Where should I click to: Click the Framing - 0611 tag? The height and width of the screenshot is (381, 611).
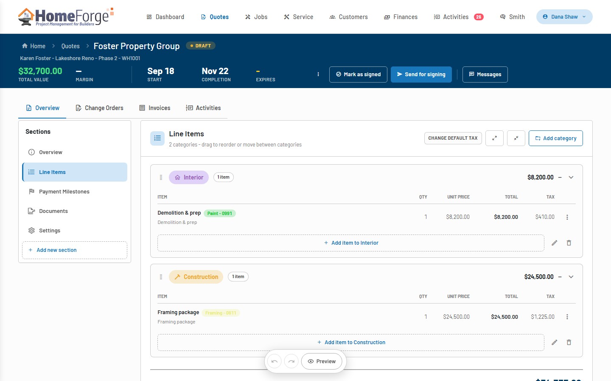(x=221, y=313)
